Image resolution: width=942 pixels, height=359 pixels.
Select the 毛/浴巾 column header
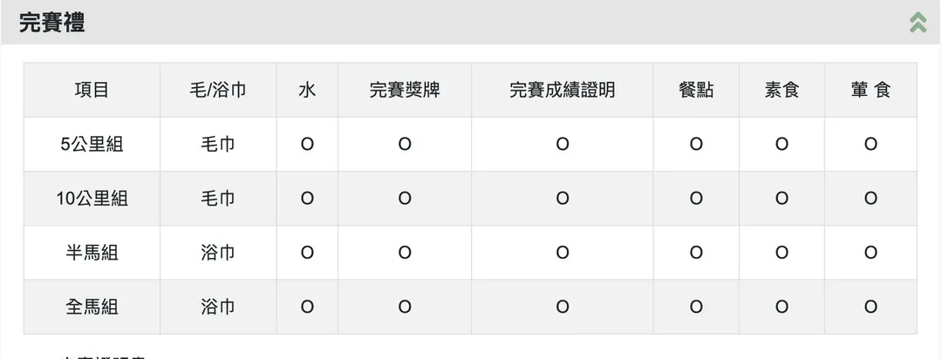[x=218, y=90]
